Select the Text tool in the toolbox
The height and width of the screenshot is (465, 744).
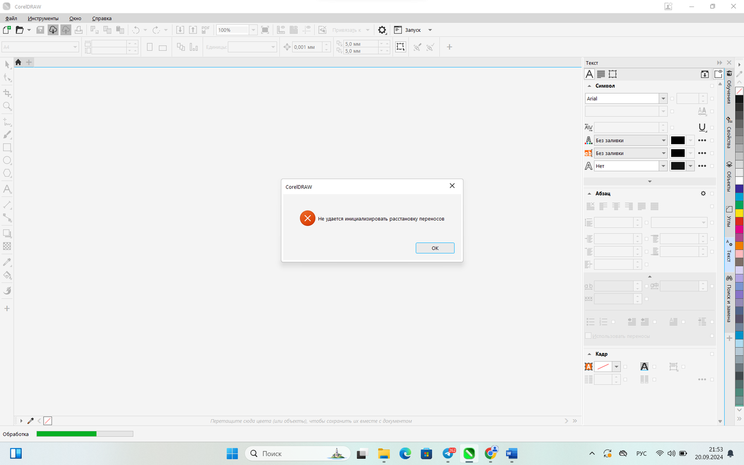[x=7, y=189]
